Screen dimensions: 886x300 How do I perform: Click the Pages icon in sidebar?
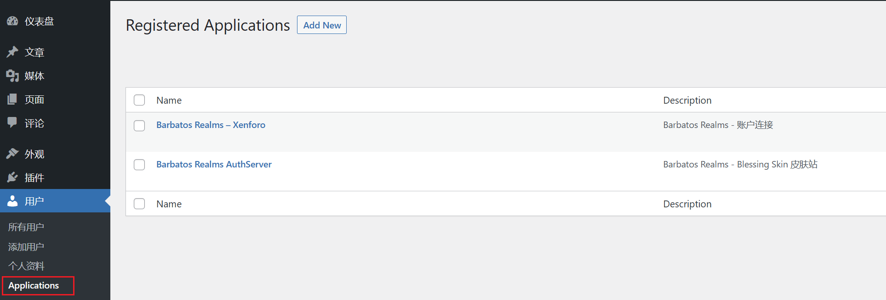pos(12,99)
